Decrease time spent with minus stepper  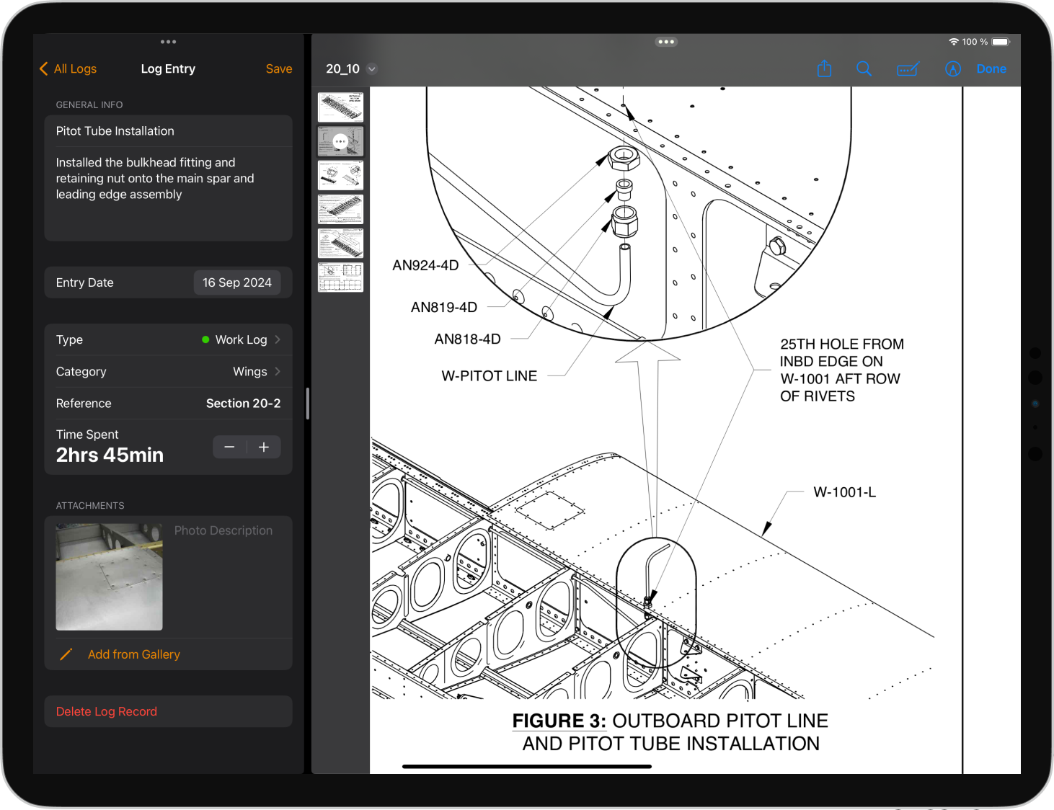[x=229, y=447]
